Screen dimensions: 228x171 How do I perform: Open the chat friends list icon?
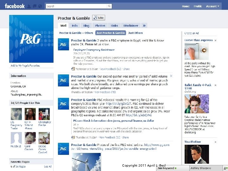(x=225, y=168)
